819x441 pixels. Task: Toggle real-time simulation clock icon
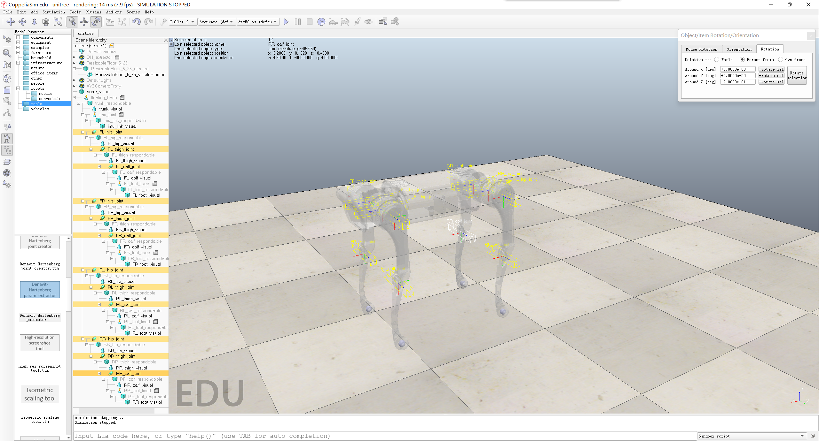[x=321, y=22]
